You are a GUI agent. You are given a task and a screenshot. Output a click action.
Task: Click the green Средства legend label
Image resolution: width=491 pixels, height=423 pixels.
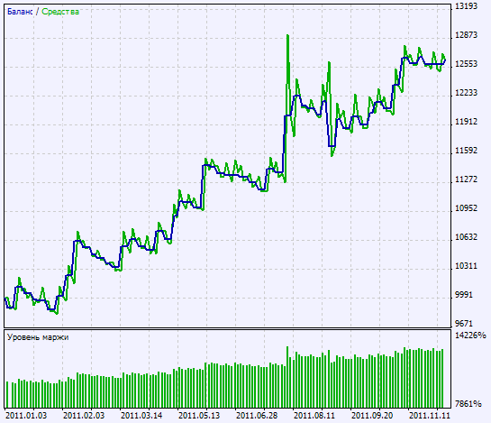click(60, 12)
